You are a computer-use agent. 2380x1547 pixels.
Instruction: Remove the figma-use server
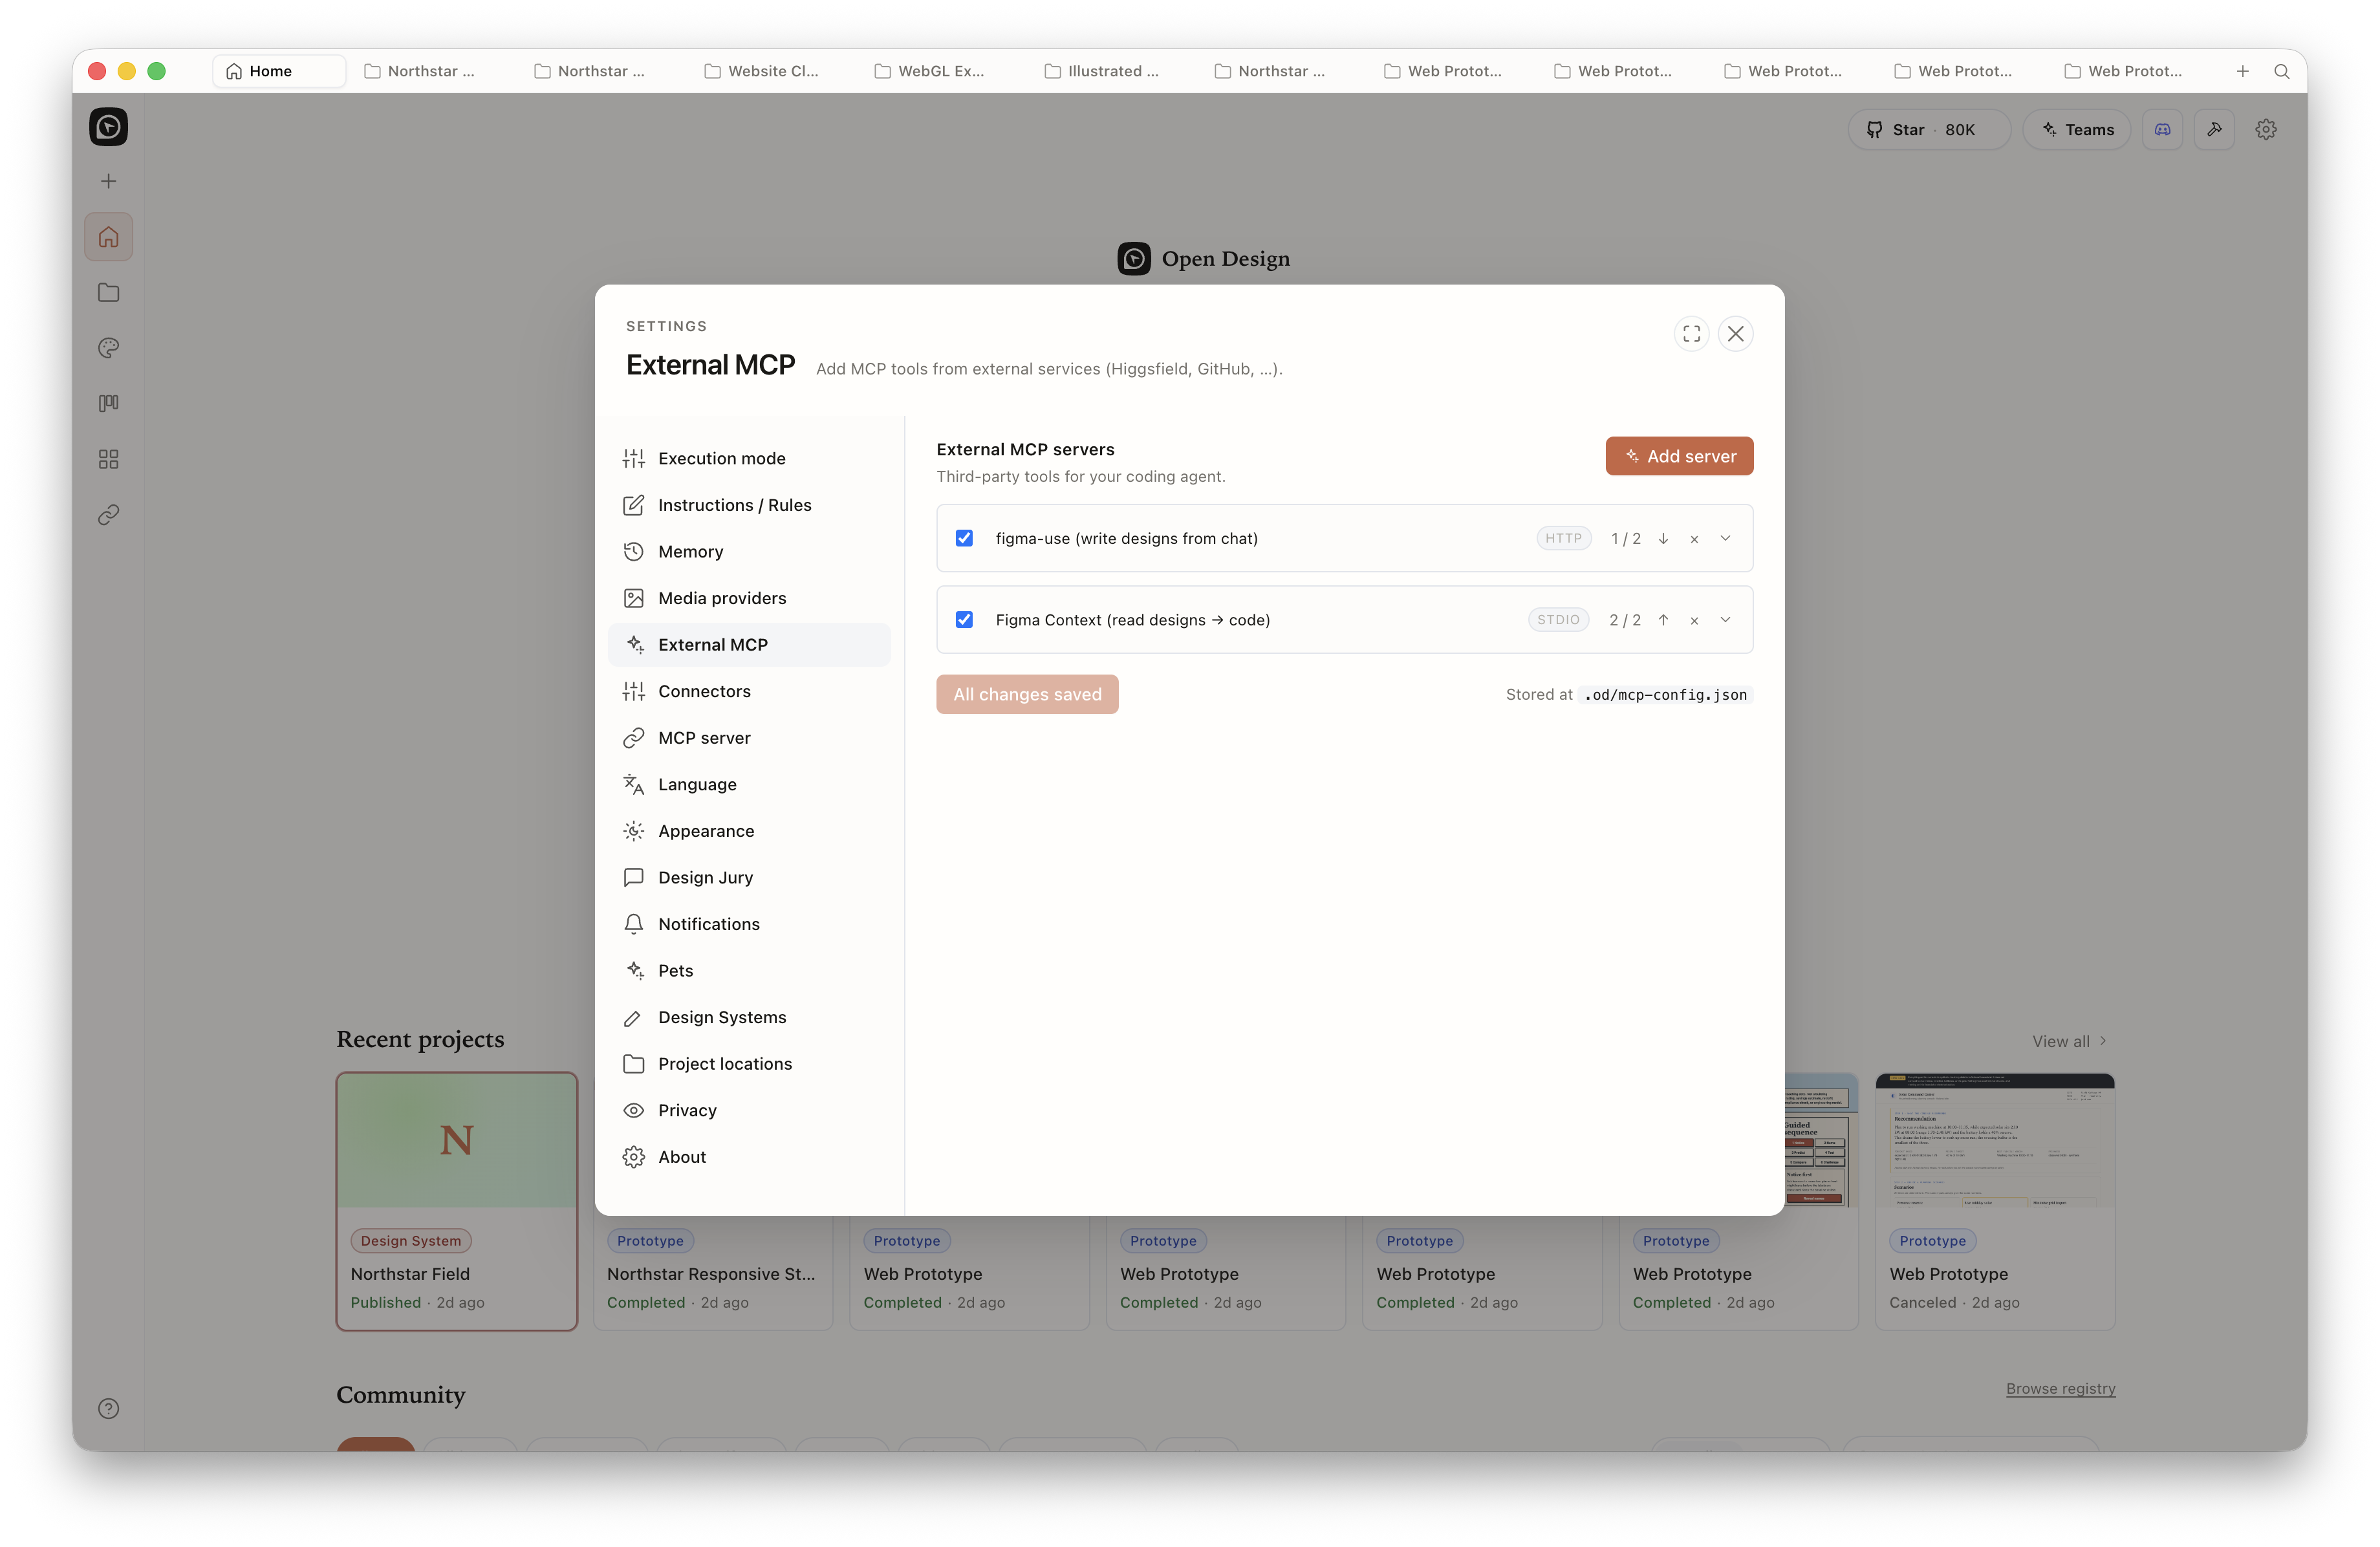[1694, 539]
